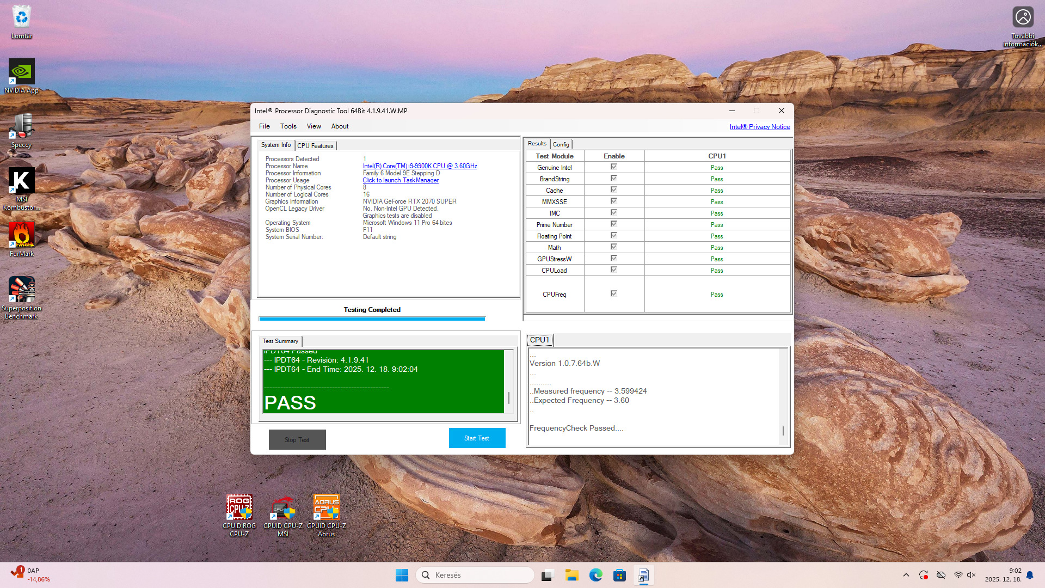Launch Superposition Benchmark shortcut
This screenshot has height=588, width=1045.
click(22, 290)
